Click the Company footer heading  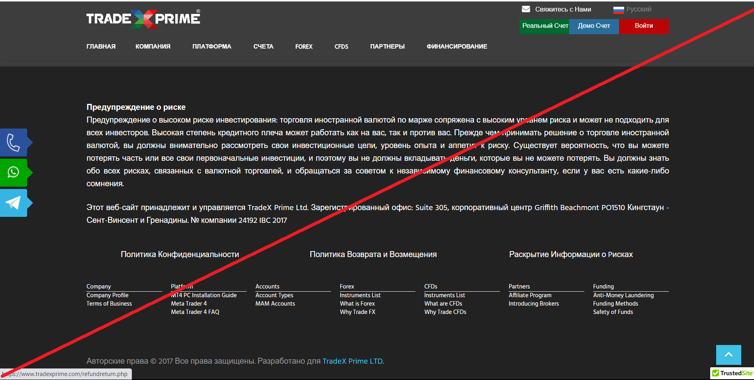(99, 286)
